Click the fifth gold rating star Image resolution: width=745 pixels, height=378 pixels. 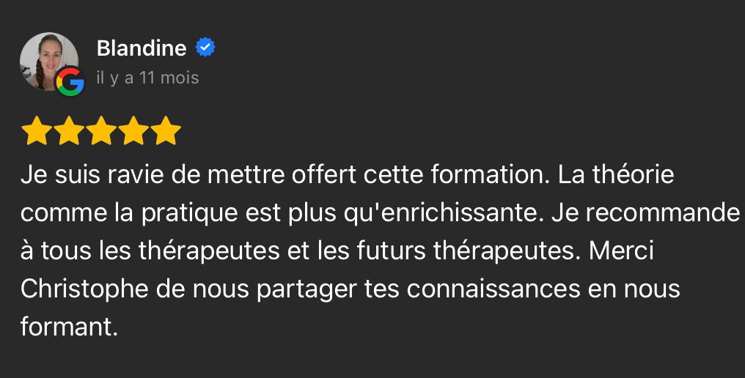tap(167, 131)
